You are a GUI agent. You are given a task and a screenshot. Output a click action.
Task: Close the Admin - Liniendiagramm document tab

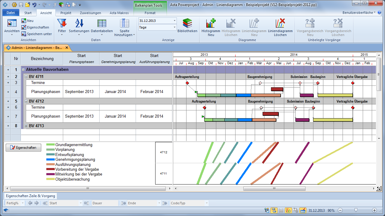pyautogui.click(x=67, y=47)
